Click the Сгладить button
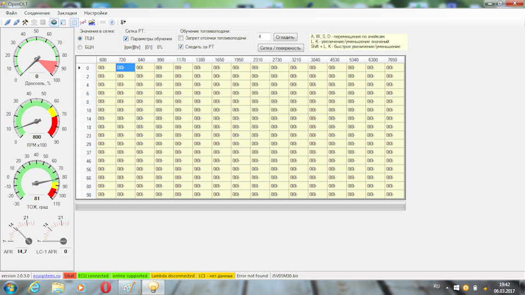The width and height of the screenshot is (525, 295). (x=285, y=37)
